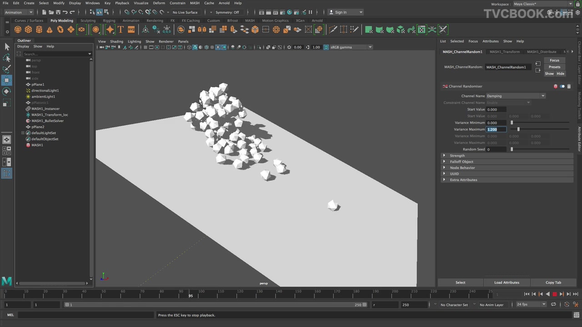582x327 pixels.
Task: Create a polygon sphere from the shelf
Action: (x=18, y=30)
